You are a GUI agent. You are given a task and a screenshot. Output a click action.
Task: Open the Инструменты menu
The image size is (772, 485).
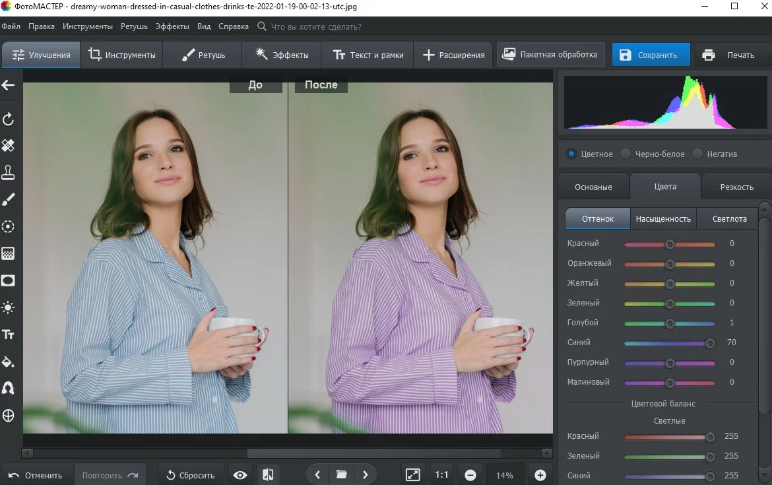click(x=88, y=26)
